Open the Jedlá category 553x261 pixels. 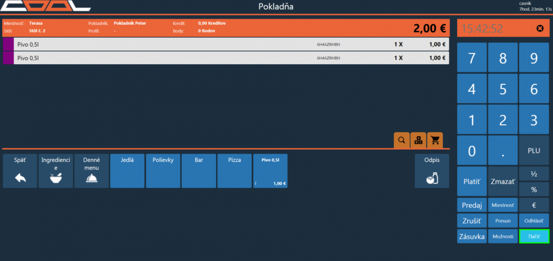pyautogui.click(x=127, y=171)
